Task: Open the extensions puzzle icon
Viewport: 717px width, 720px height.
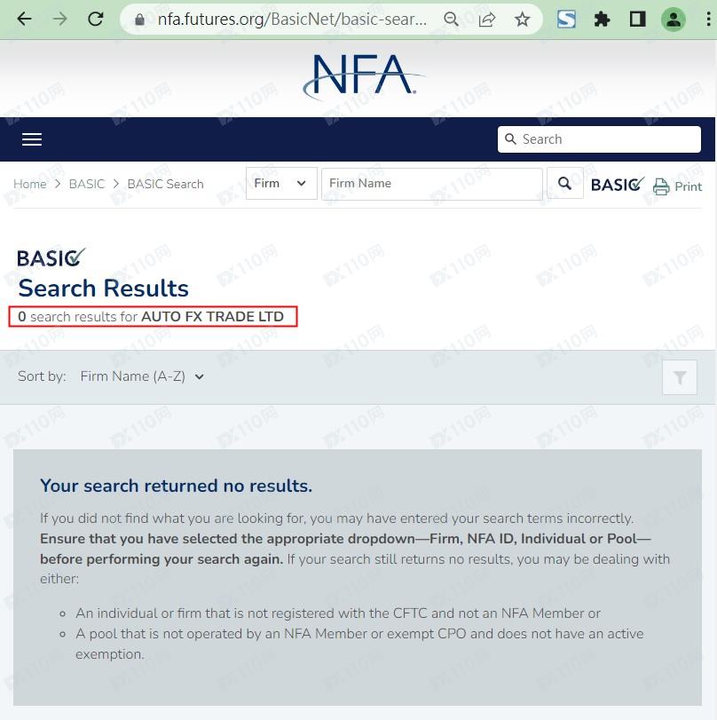Action: (x=602, y=19)
